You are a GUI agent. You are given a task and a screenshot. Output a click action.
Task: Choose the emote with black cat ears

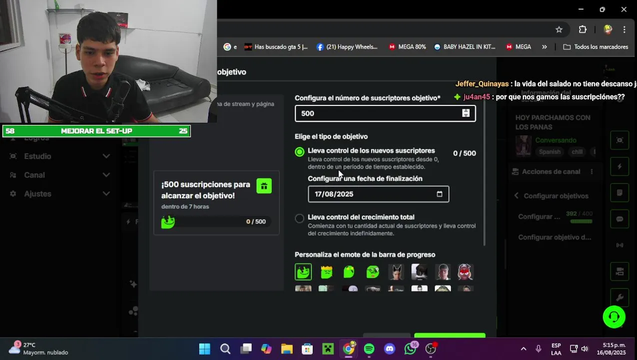(x=396, y=271)
